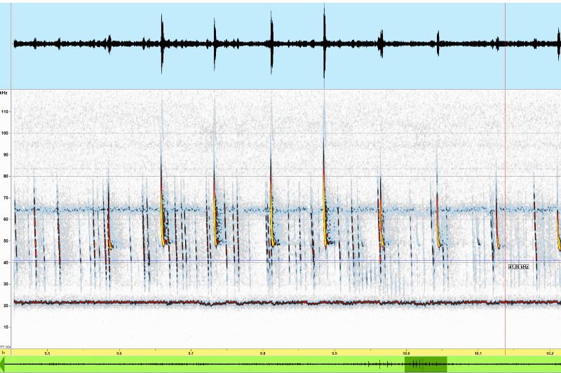The width and height of the screenshot is (561, 373).
Task: Click the 20 kHz label on the frequency axis
Action: (x=5, y=305)
